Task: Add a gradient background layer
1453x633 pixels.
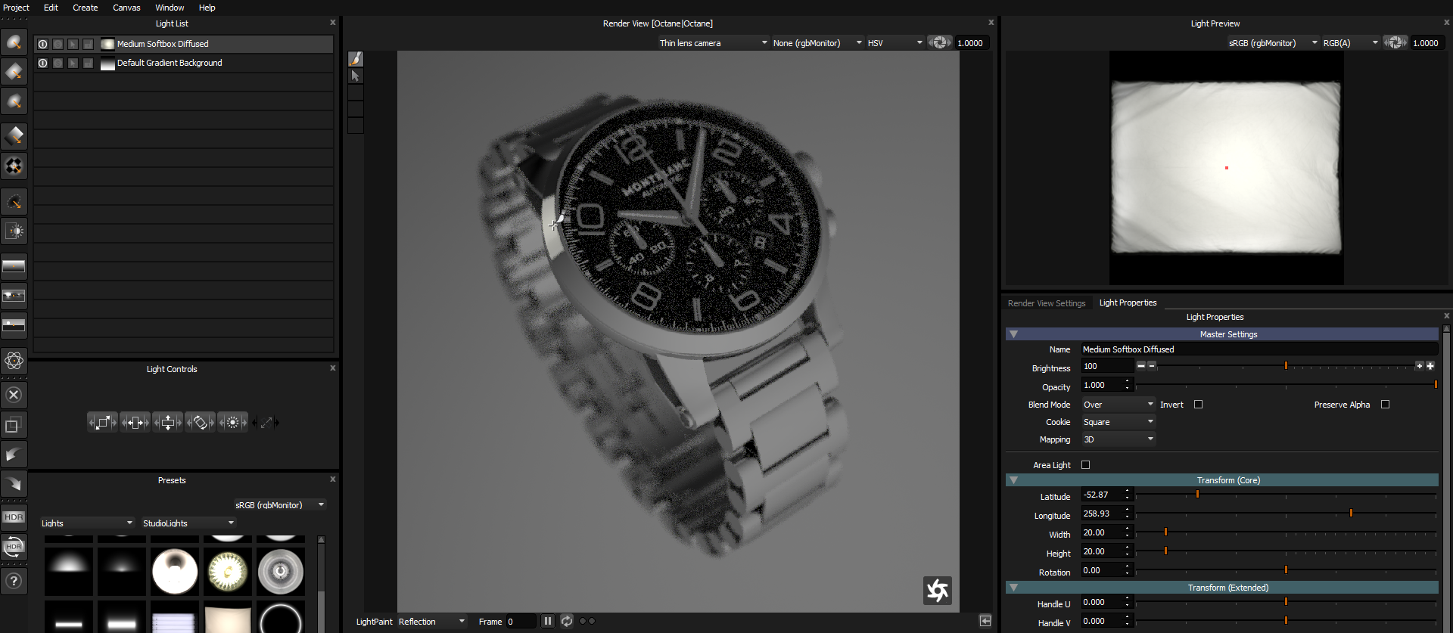Action: [14, 265]
